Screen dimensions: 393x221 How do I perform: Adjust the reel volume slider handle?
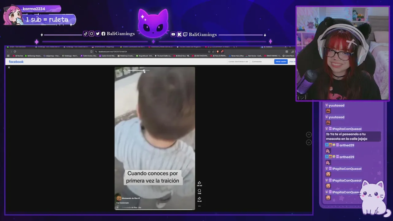[x=144, y=71]
